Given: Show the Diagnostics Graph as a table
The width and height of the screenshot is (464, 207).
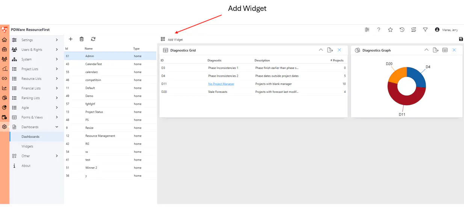Looking at the screenshot, I should [x=445, y=50].
